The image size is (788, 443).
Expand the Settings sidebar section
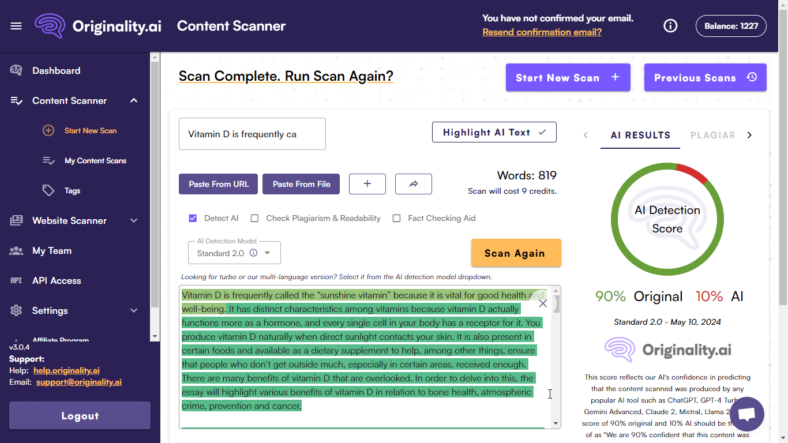(x=134, y=310)
